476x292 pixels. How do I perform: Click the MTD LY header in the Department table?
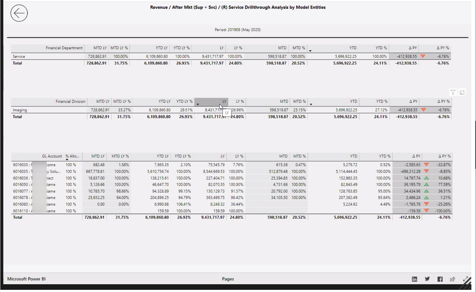pos(100,48)
